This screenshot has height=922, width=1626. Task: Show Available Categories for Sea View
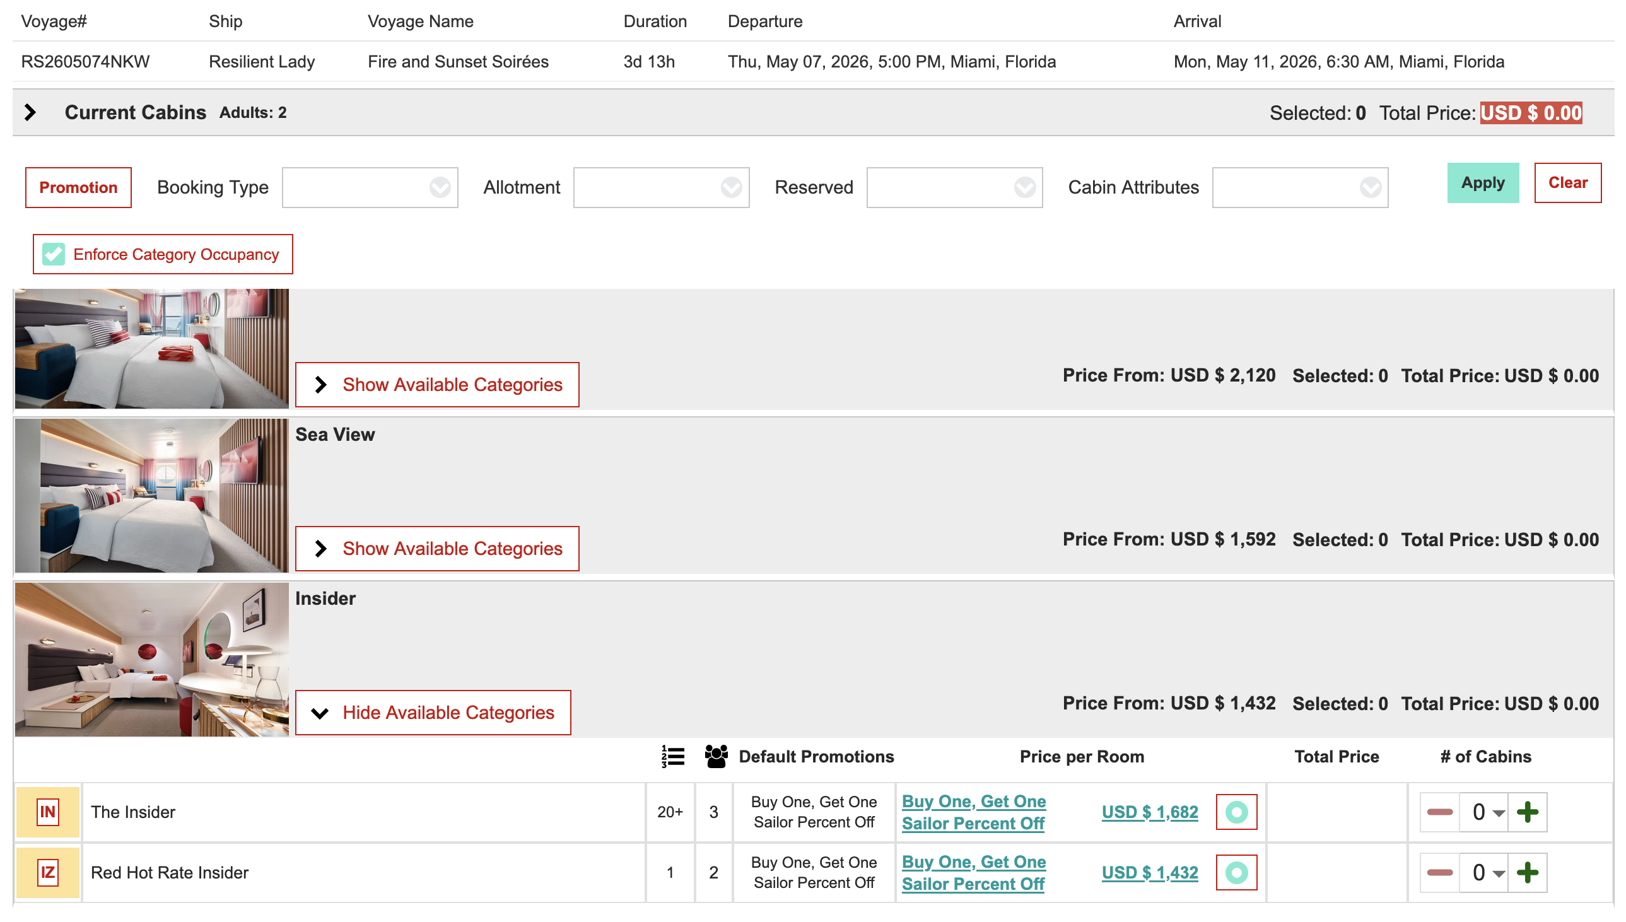[437, 549]
